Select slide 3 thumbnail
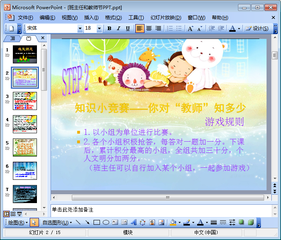281x240 pixels. pyautogui.click(x=25, y=101)
